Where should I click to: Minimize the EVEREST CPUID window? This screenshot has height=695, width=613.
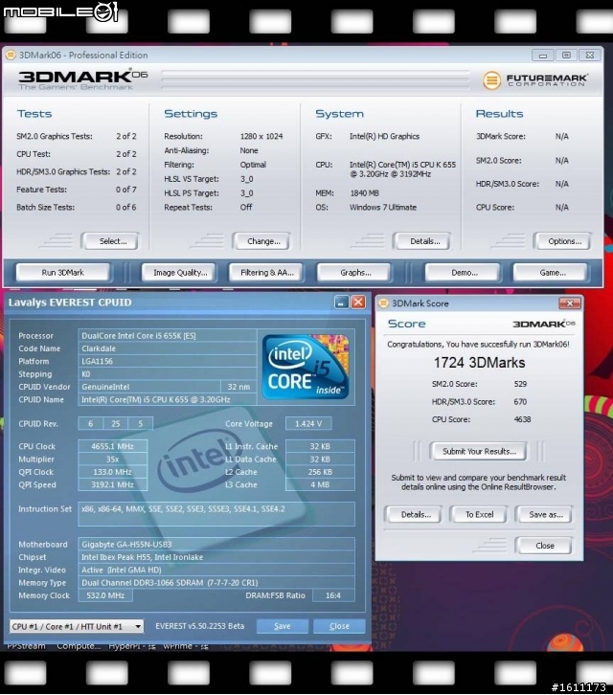(341, 303)
